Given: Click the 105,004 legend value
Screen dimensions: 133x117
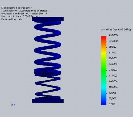Looking at the screenshot, I should 113,87.
